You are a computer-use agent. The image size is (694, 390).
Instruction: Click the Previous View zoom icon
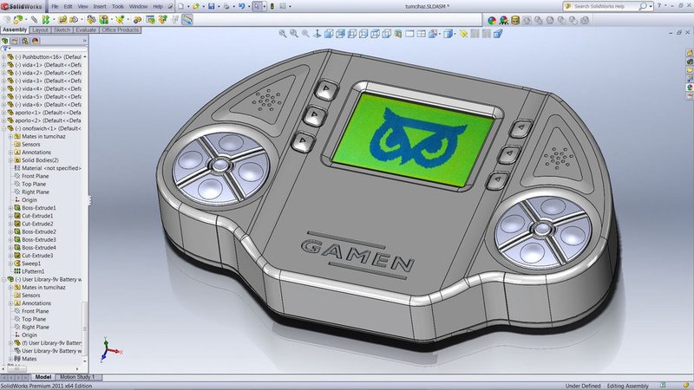pos(305,34)
